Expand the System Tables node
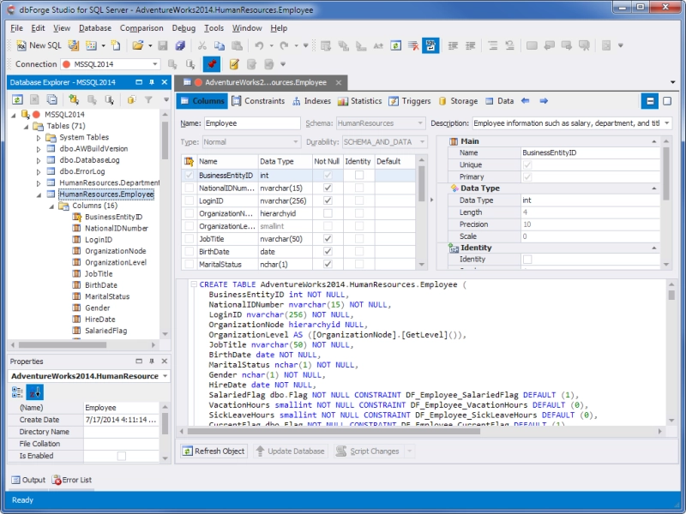 point(38,138)
